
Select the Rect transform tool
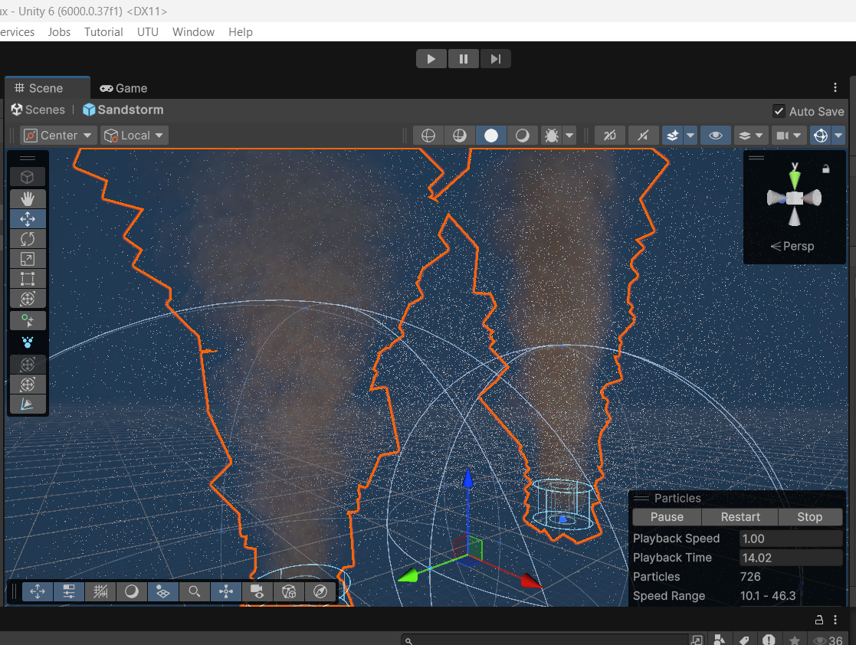pos(28,279)
